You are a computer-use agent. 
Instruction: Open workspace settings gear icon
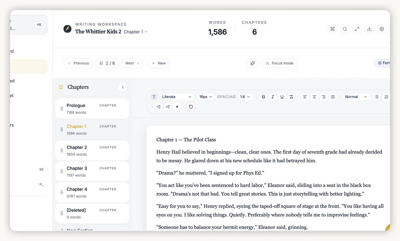pos(382,29)
